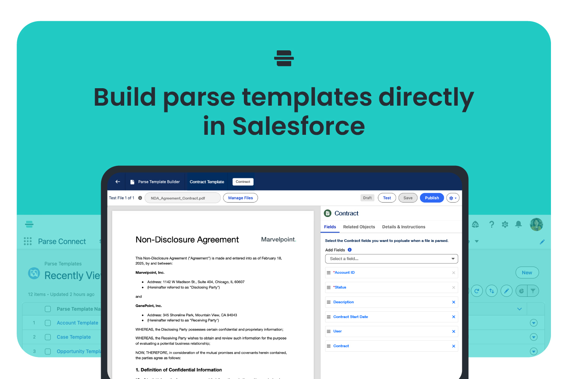Viewport: 568px width, 379px height.
Task: Click the *Account ID field link
Action: point(344,273)
